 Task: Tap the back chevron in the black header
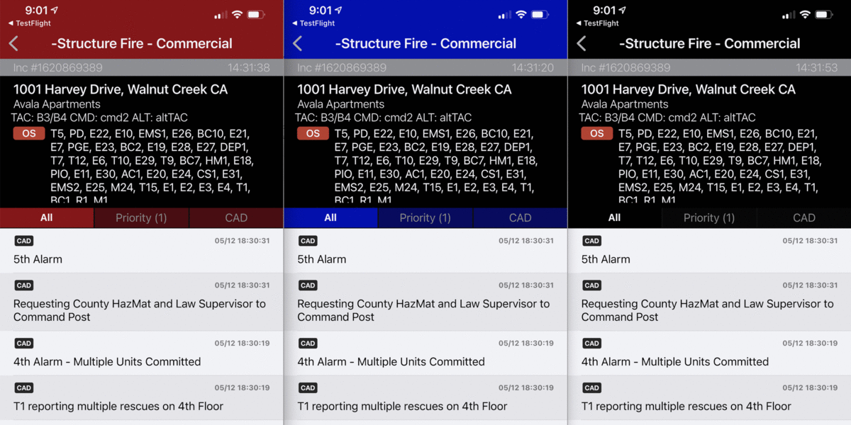pyautogui.click(x=581, y=44)
